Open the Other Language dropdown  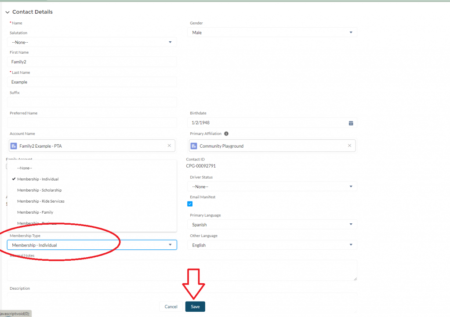(x=272, y=245)
